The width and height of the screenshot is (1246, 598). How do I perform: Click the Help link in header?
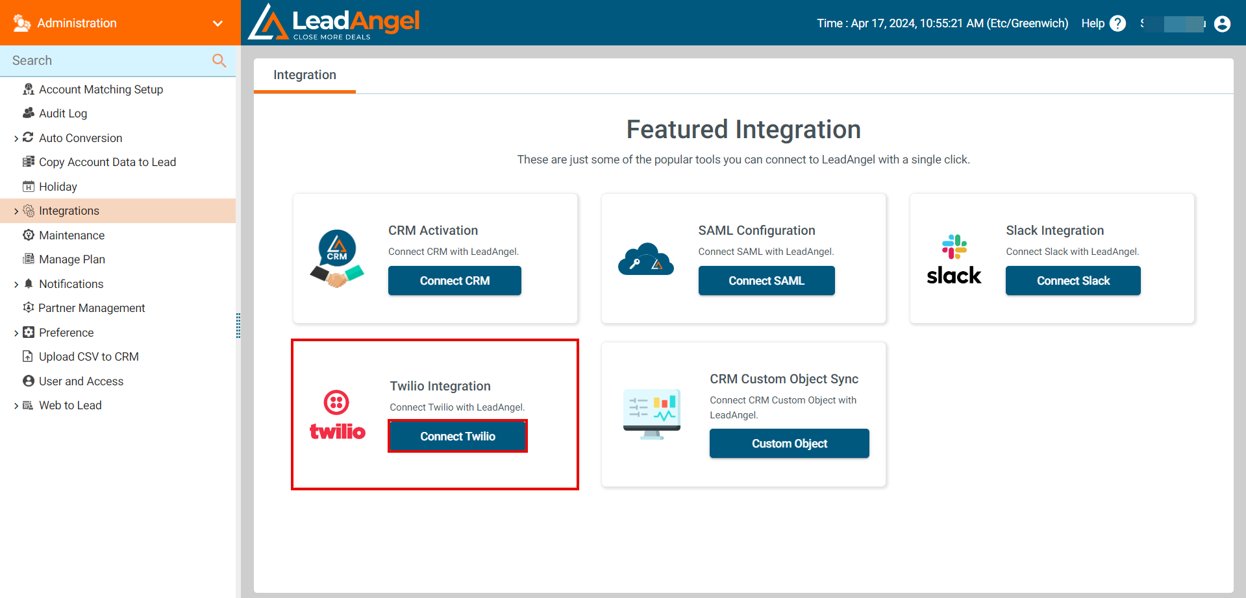click(x=1093, y=23)
